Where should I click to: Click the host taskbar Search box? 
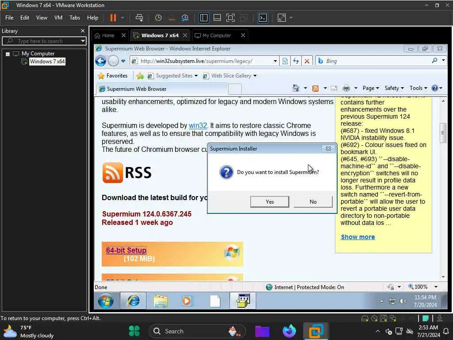197,331
